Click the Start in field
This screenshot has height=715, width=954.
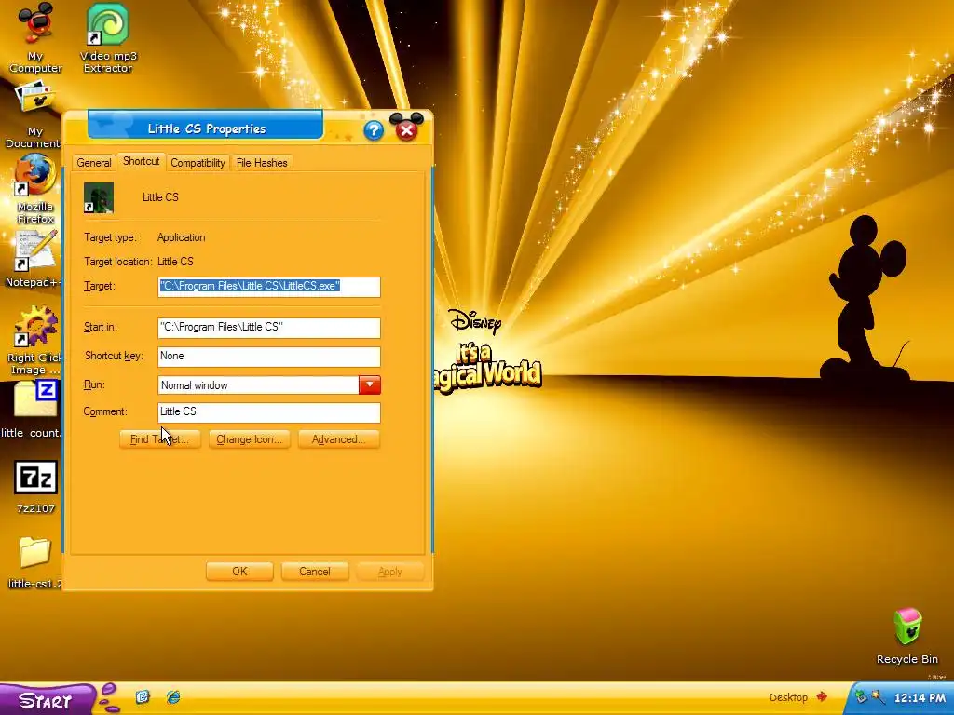pos(269,327)
